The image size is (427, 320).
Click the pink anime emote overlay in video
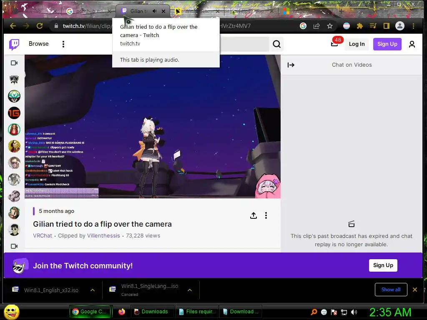[267, 186]
